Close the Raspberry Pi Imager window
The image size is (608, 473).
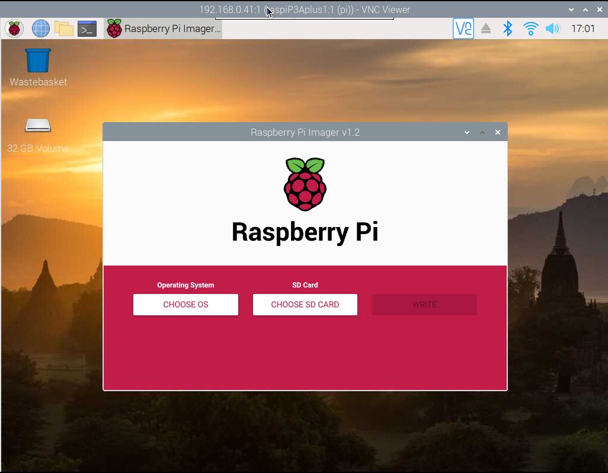pyautogui.click(x=498, y=132)
